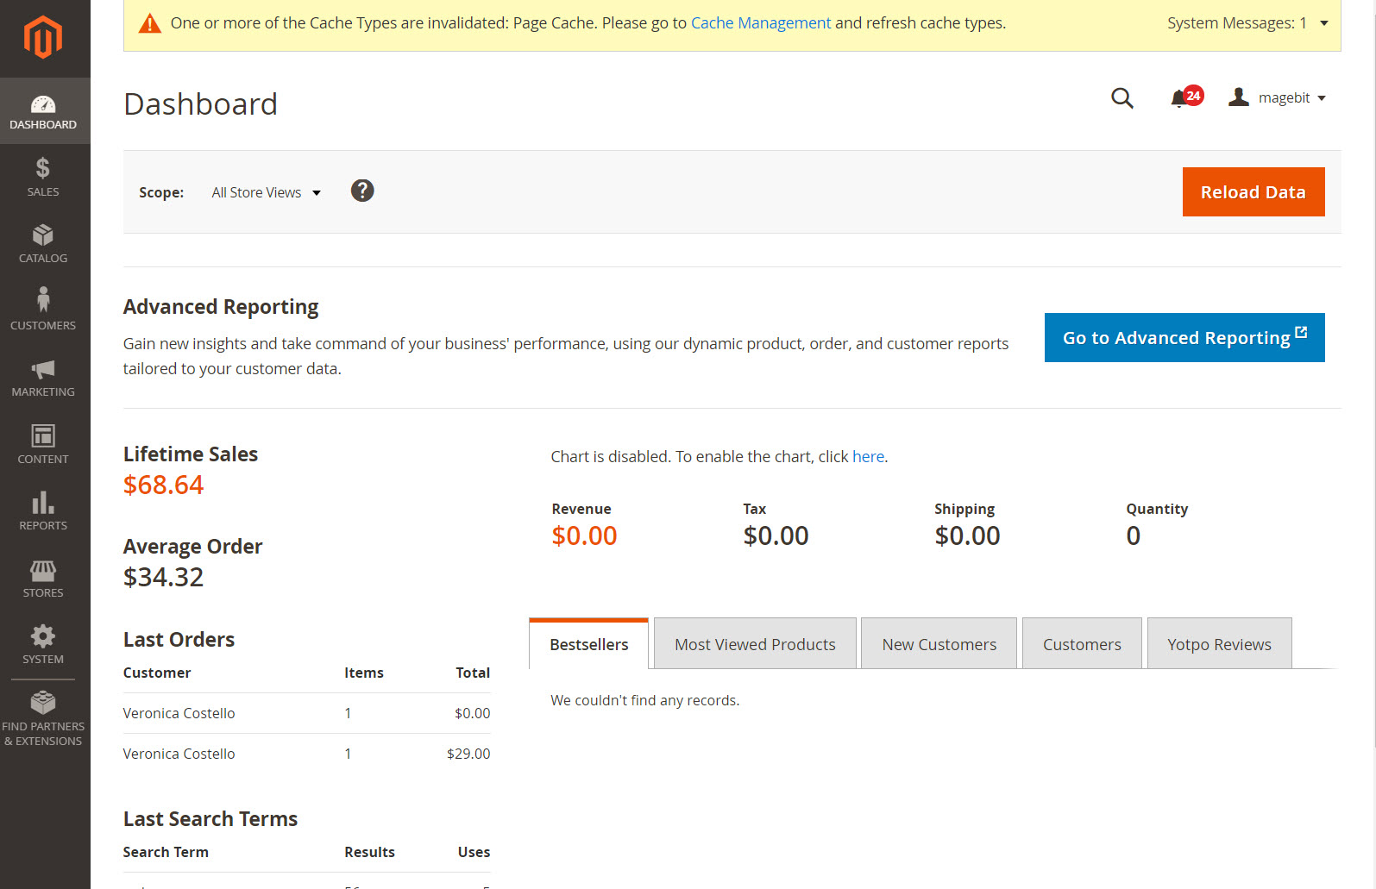Open the magebit account dropdown
This screenshot has width=1376, height=889.
coord(1280,98)
